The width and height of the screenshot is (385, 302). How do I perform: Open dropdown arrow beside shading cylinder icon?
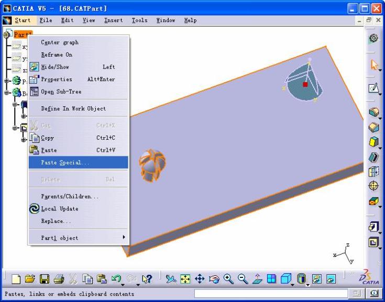307,285
